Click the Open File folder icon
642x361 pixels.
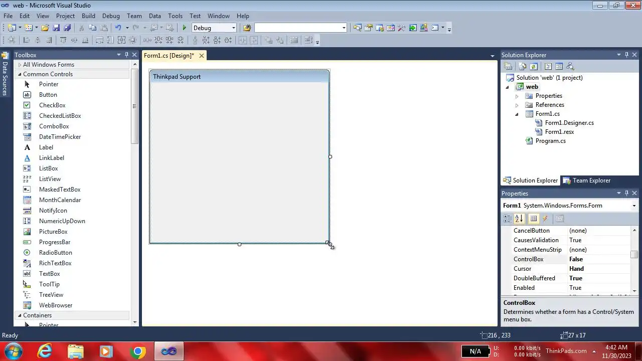[45, 28]
